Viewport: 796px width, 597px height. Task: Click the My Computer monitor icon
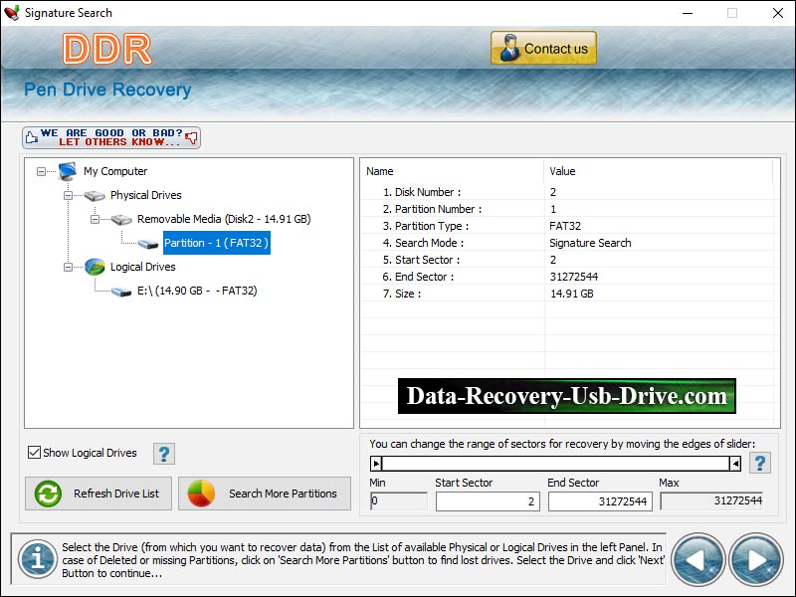(x=68, y=171)
